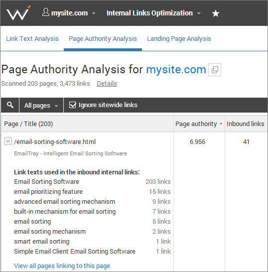This screenshot has width=268, height=272.
Task: Open the /email-sorting-software.html page link
Action: coord(55,141)
